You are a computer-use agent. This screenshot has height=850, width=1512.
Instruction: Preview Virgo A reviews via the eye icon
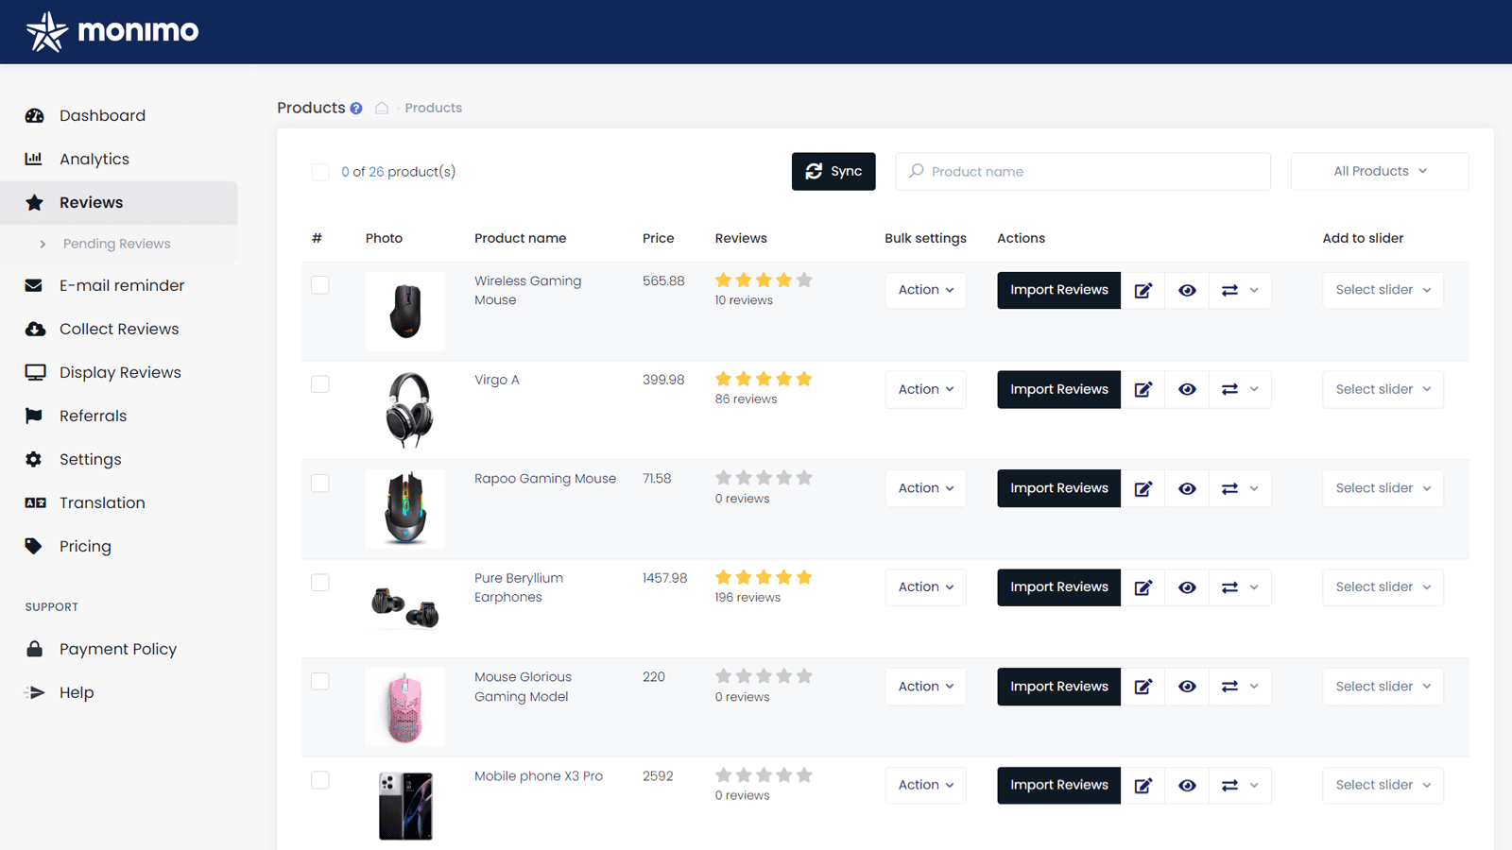coord(1187,389)
